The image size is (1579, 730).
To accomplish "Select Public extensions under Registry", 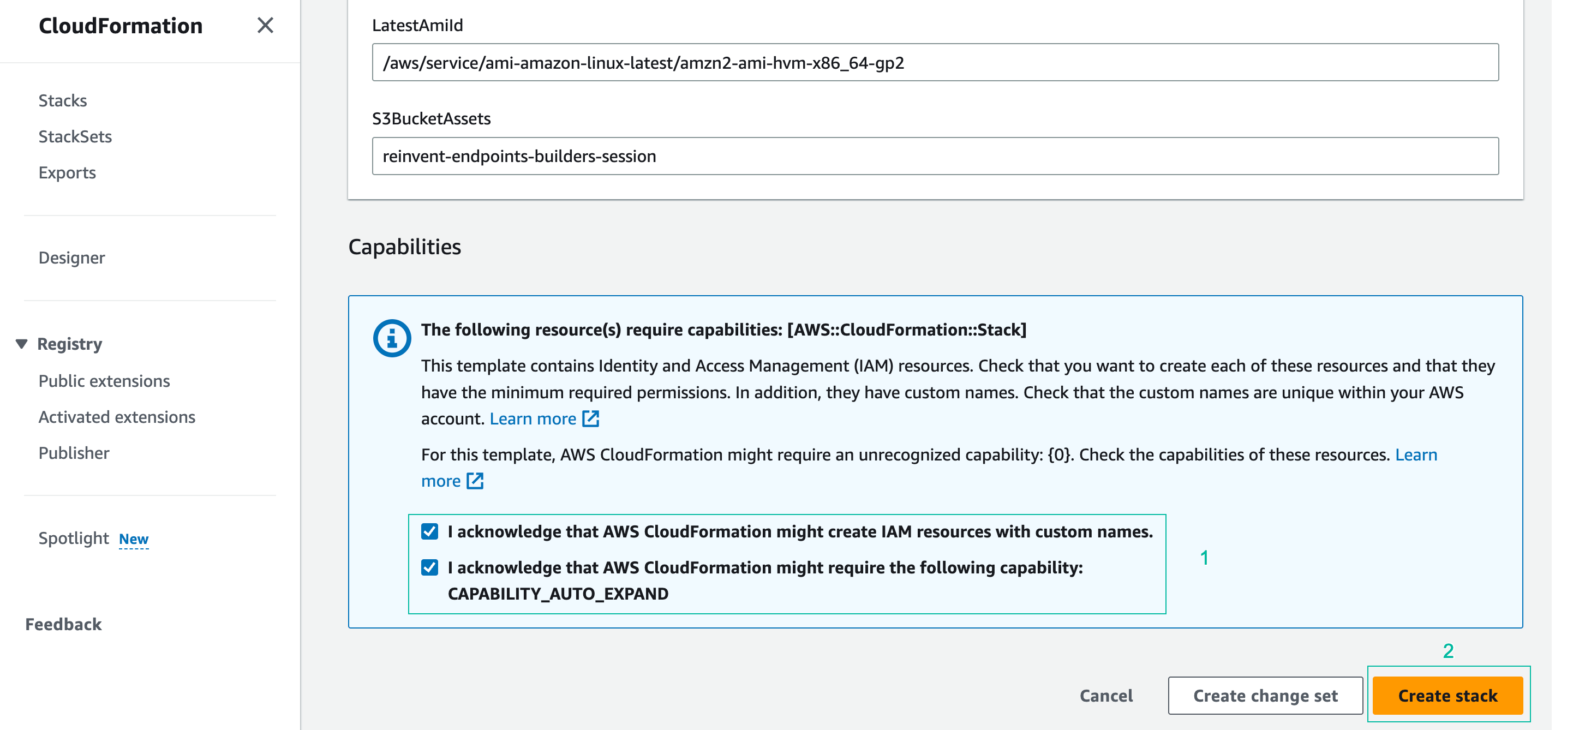I will pyautogui.click(x=104, y=381).
